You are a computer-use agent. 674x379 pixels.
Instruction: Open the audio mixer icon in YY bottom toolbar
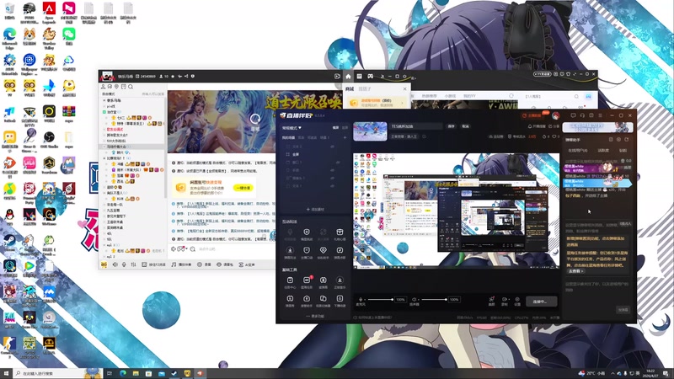tap(134, 264)
